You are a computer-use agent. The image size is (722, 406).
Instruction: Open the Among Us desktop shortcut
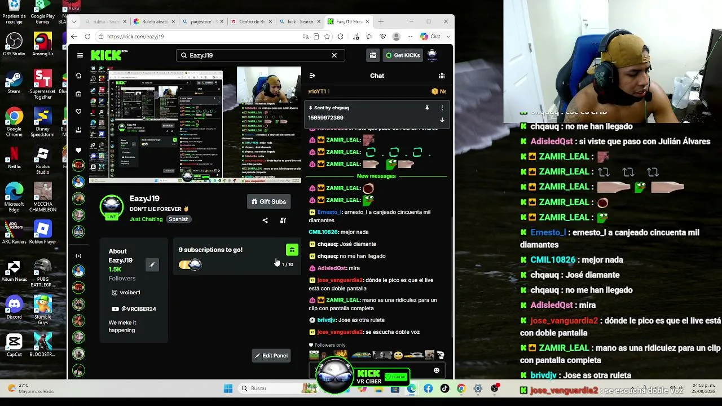tap(43, 45)
